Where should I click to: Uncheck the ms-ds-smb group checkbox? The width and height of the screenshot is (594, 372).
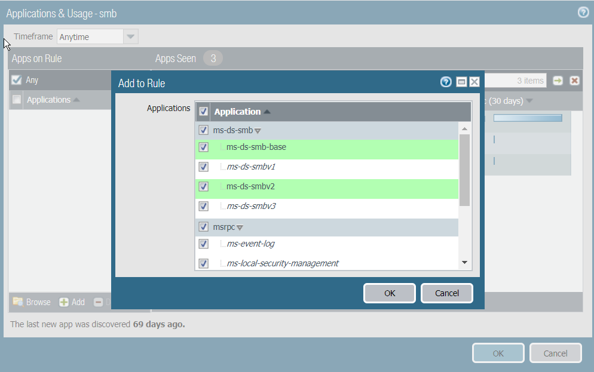pos(203,130)
